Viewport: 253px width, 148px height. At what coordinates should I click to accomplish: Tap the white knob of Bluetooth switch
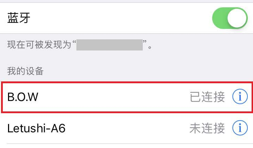(237, 18)
